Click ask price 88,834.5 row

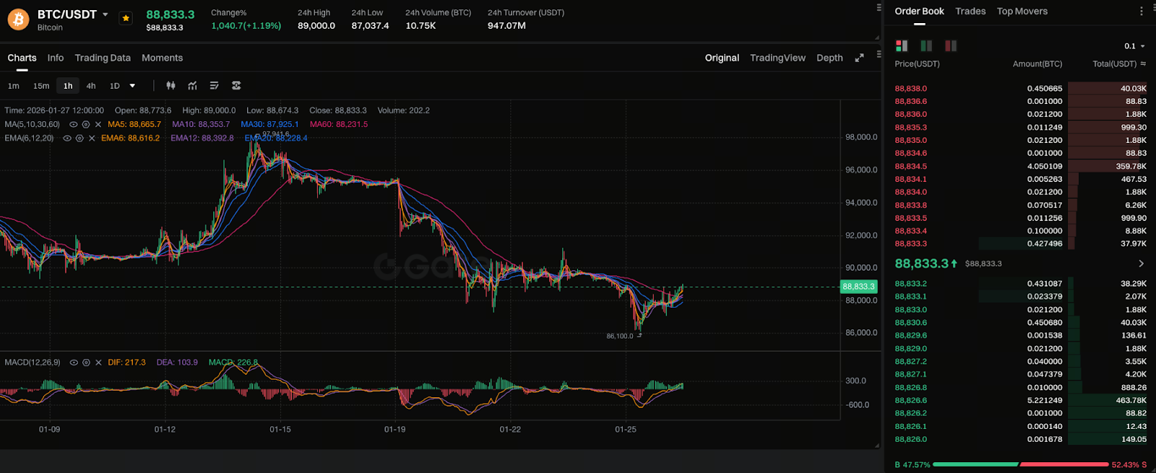tap(1020, 166)
